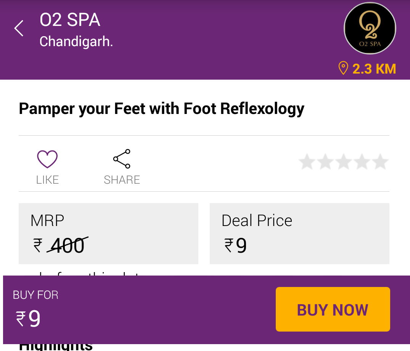Viewport: 410px width, 351px height.
Task: Rate three stars
Action: tap(344, 162)
